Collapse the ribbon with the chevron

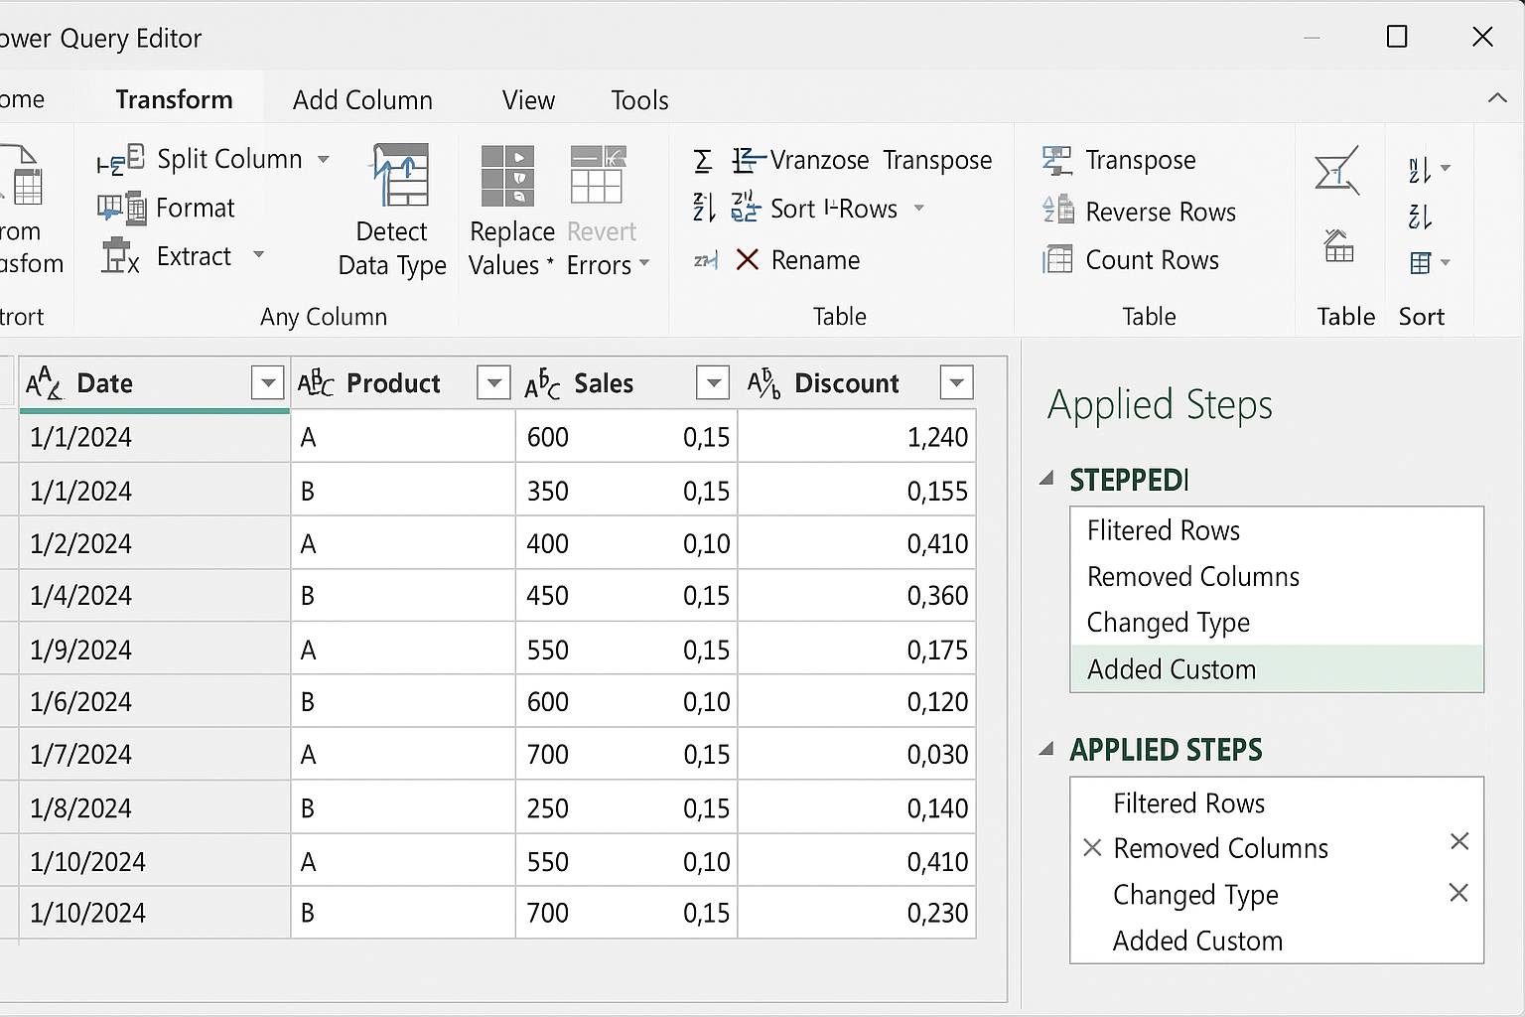click(x=1497, y=98)
